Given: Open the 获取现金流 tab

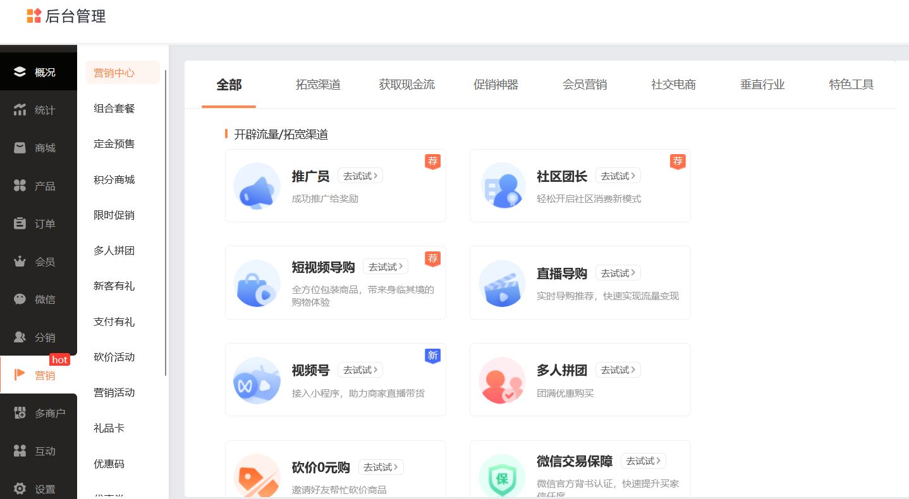Looking at the screenshot, I should 407,85.
